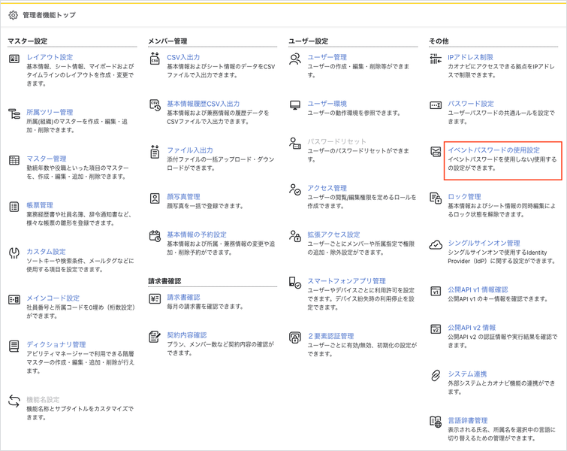Open the ファイル入出力 link
Viewport: 567px width, 451px height.
coord(190,150)
